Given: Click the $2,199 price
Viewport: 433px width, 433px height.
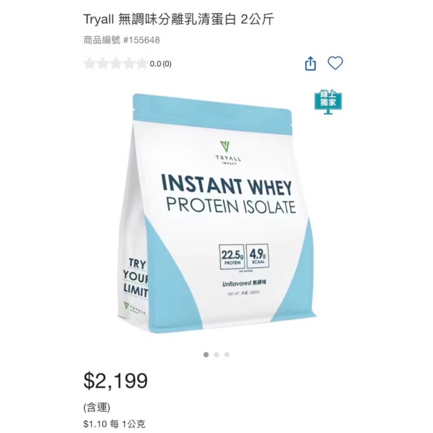Looking at the screenshot, I should click(116, 381).
